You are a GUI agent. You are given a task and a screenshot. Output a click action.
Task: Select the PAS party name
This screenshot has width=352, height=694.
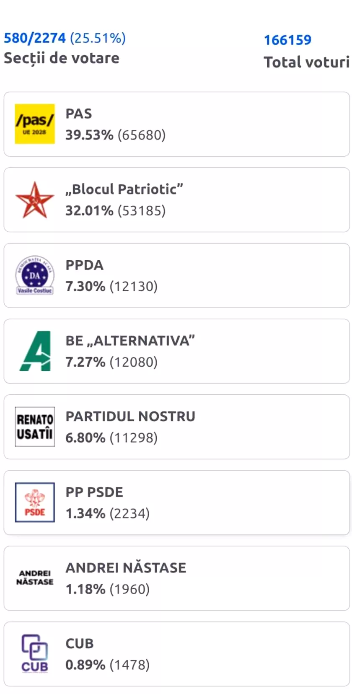[79, 114]
